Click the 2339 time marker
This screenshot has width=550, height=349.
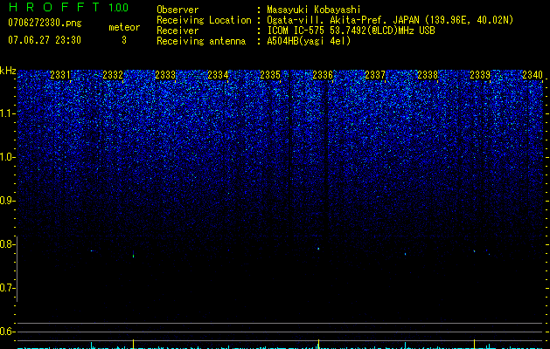coord(480,75)
